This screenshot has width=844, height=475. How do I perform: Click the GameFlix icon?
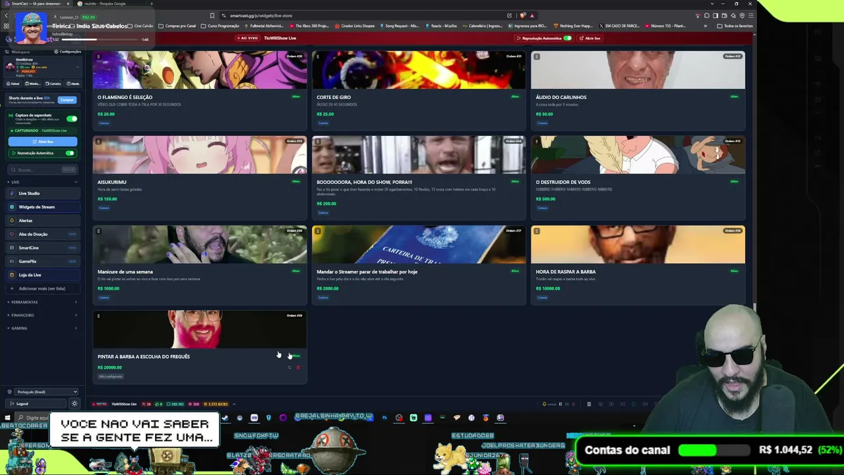click(x=12, y=261)
